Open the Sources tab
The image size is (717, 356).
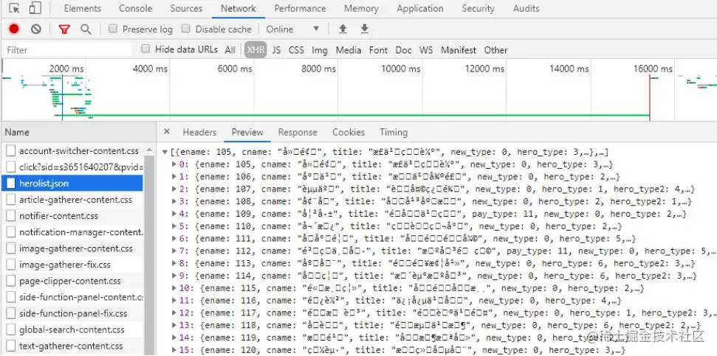tap(186, 9)
